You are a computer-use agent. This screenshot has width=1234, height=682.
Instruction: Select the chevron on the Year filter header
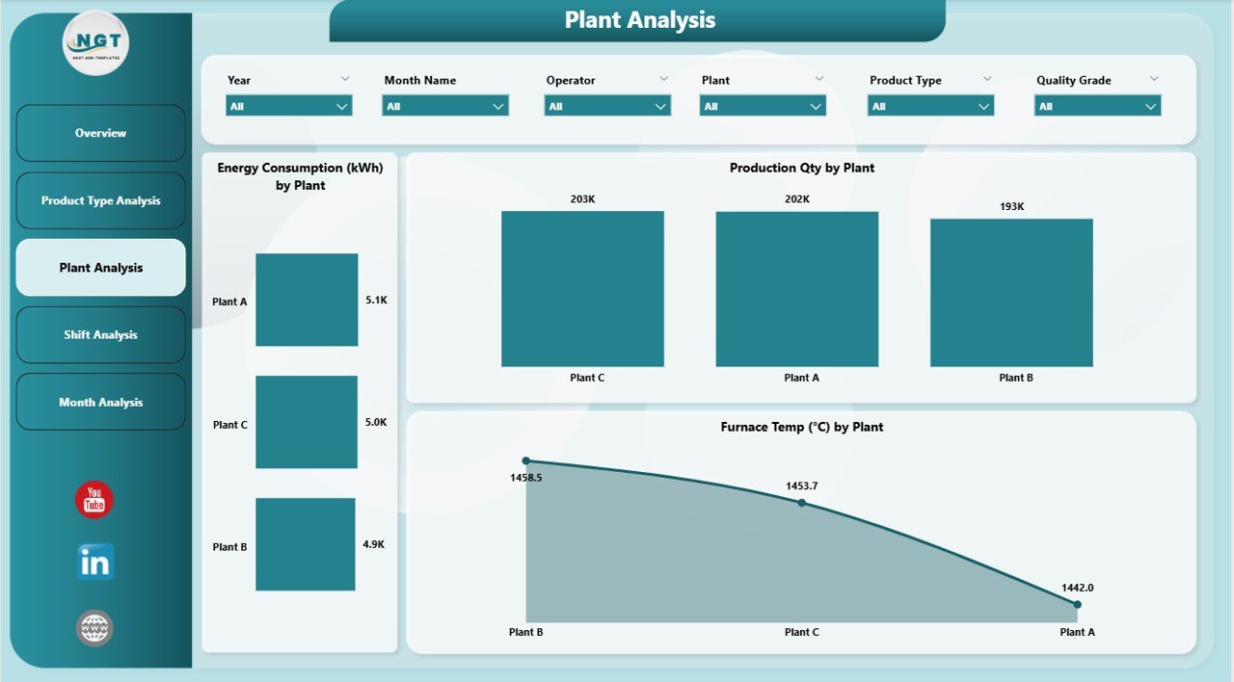click(345, 79)
